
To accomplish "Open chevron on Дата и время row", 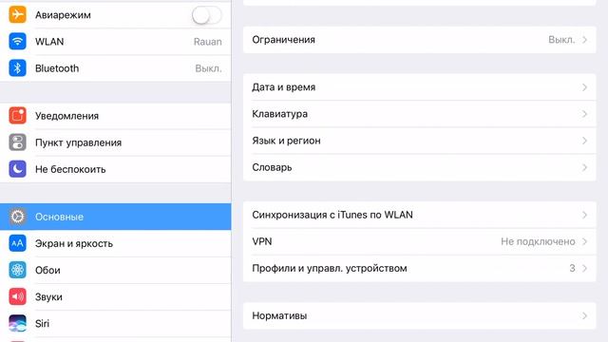I will (x=584, y=87).
